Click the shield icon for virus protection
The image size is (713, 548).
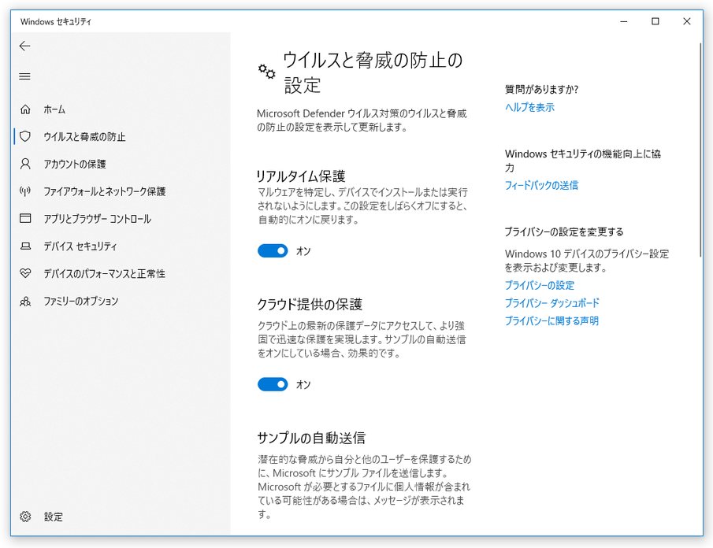coord(25,136)
